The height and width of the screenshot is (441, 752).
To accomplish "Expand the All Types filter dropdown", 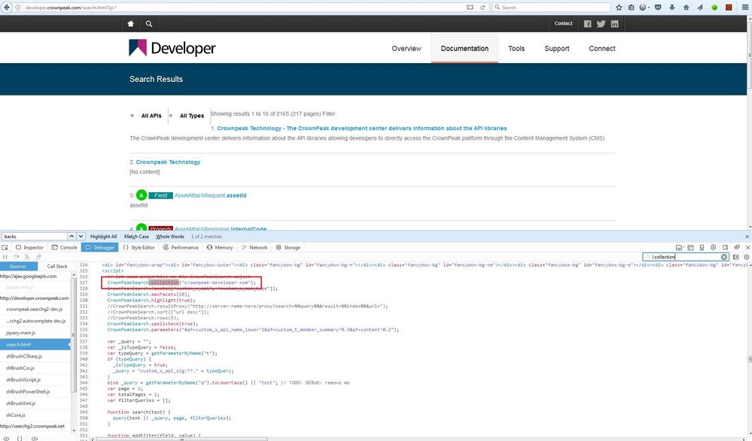I will [x=187, y=116].
